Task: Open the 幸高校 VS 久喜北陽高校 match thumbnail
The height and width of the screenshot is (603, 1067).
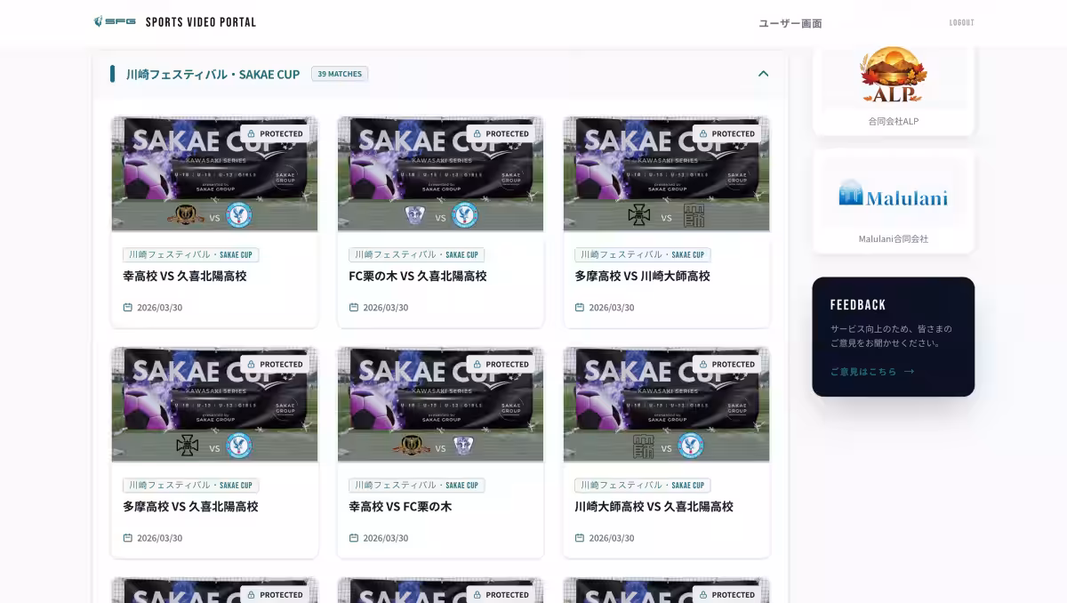Action: [214, 173]
